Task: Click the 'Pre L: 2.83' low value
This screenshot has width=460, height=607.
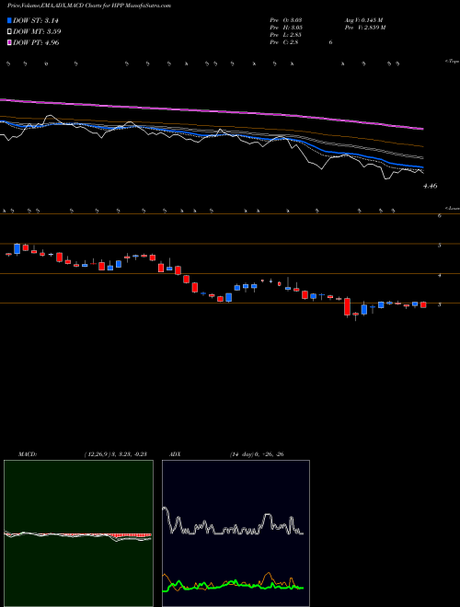Action: 286,34
